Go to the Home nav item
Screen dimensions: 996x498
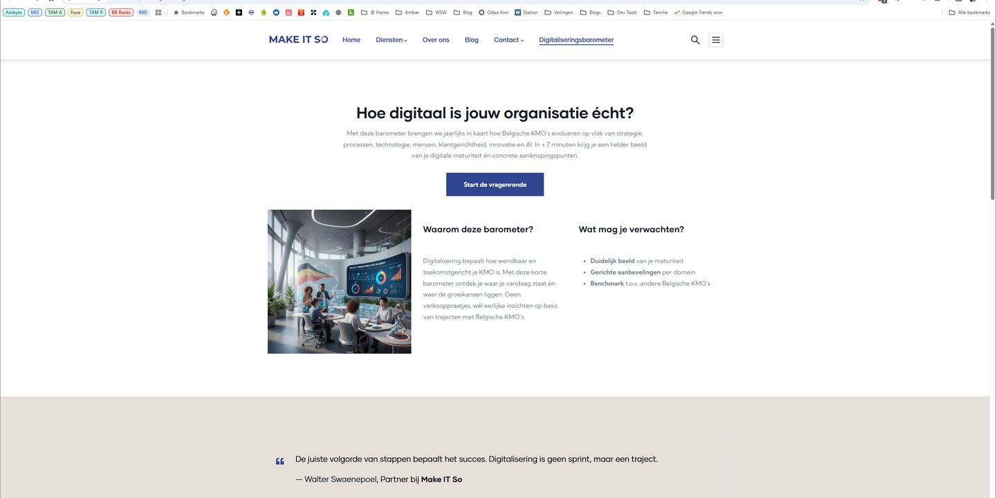pyautogui.click(x=351, y=40)
